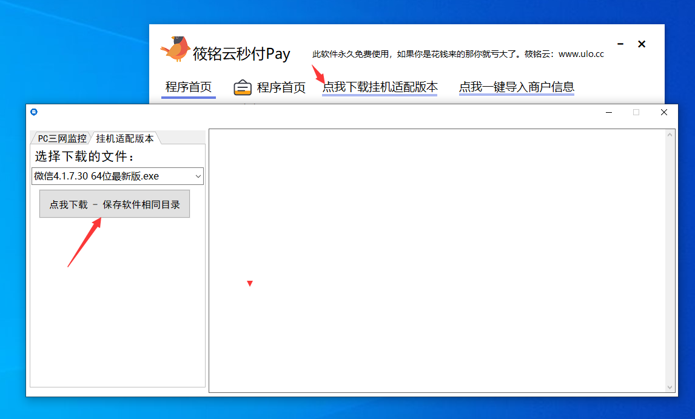Click inside the empty right text pane
The image size is (695, 419).
pyautogui.click(x=437, y=261)
